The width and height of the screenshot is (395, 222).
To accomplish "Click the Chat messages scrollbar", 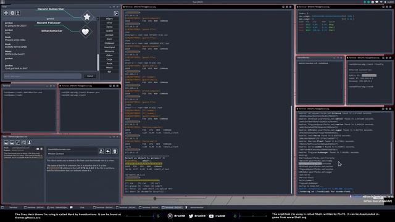I will (98, 62).
